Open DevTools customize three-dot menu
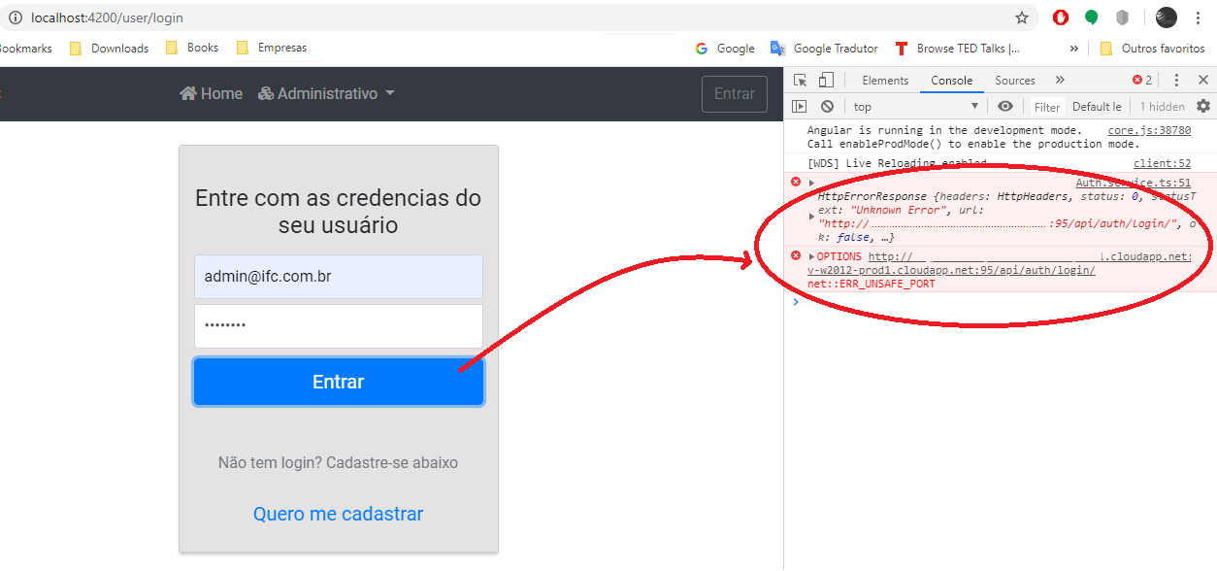This screenshot has width=1217, height=571. click(x=1176, y=81)
